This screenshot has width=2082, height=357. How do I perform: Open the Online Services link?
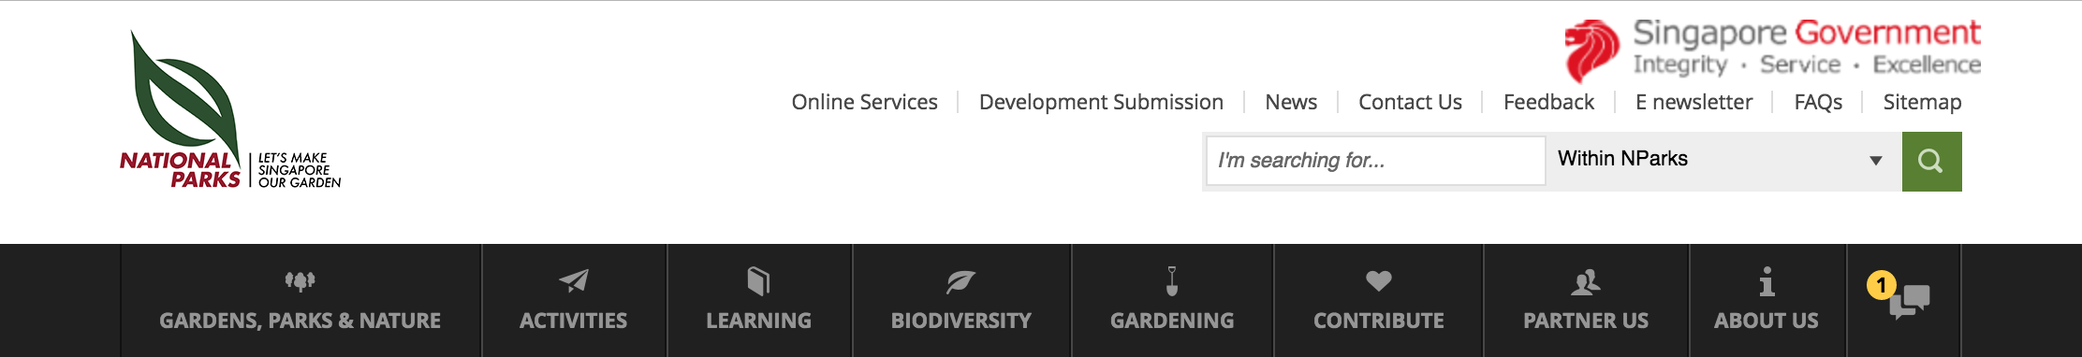[x=864, y=102]
